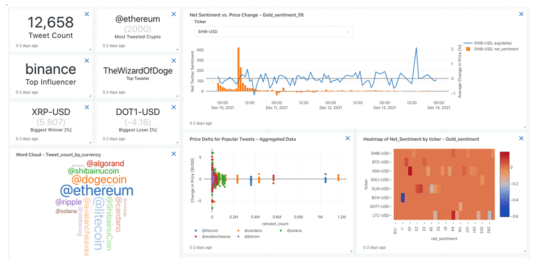Dismiss the Word Cloud widget
The width and height of the screenshot is (538, 264).
[x=174, y=154]
